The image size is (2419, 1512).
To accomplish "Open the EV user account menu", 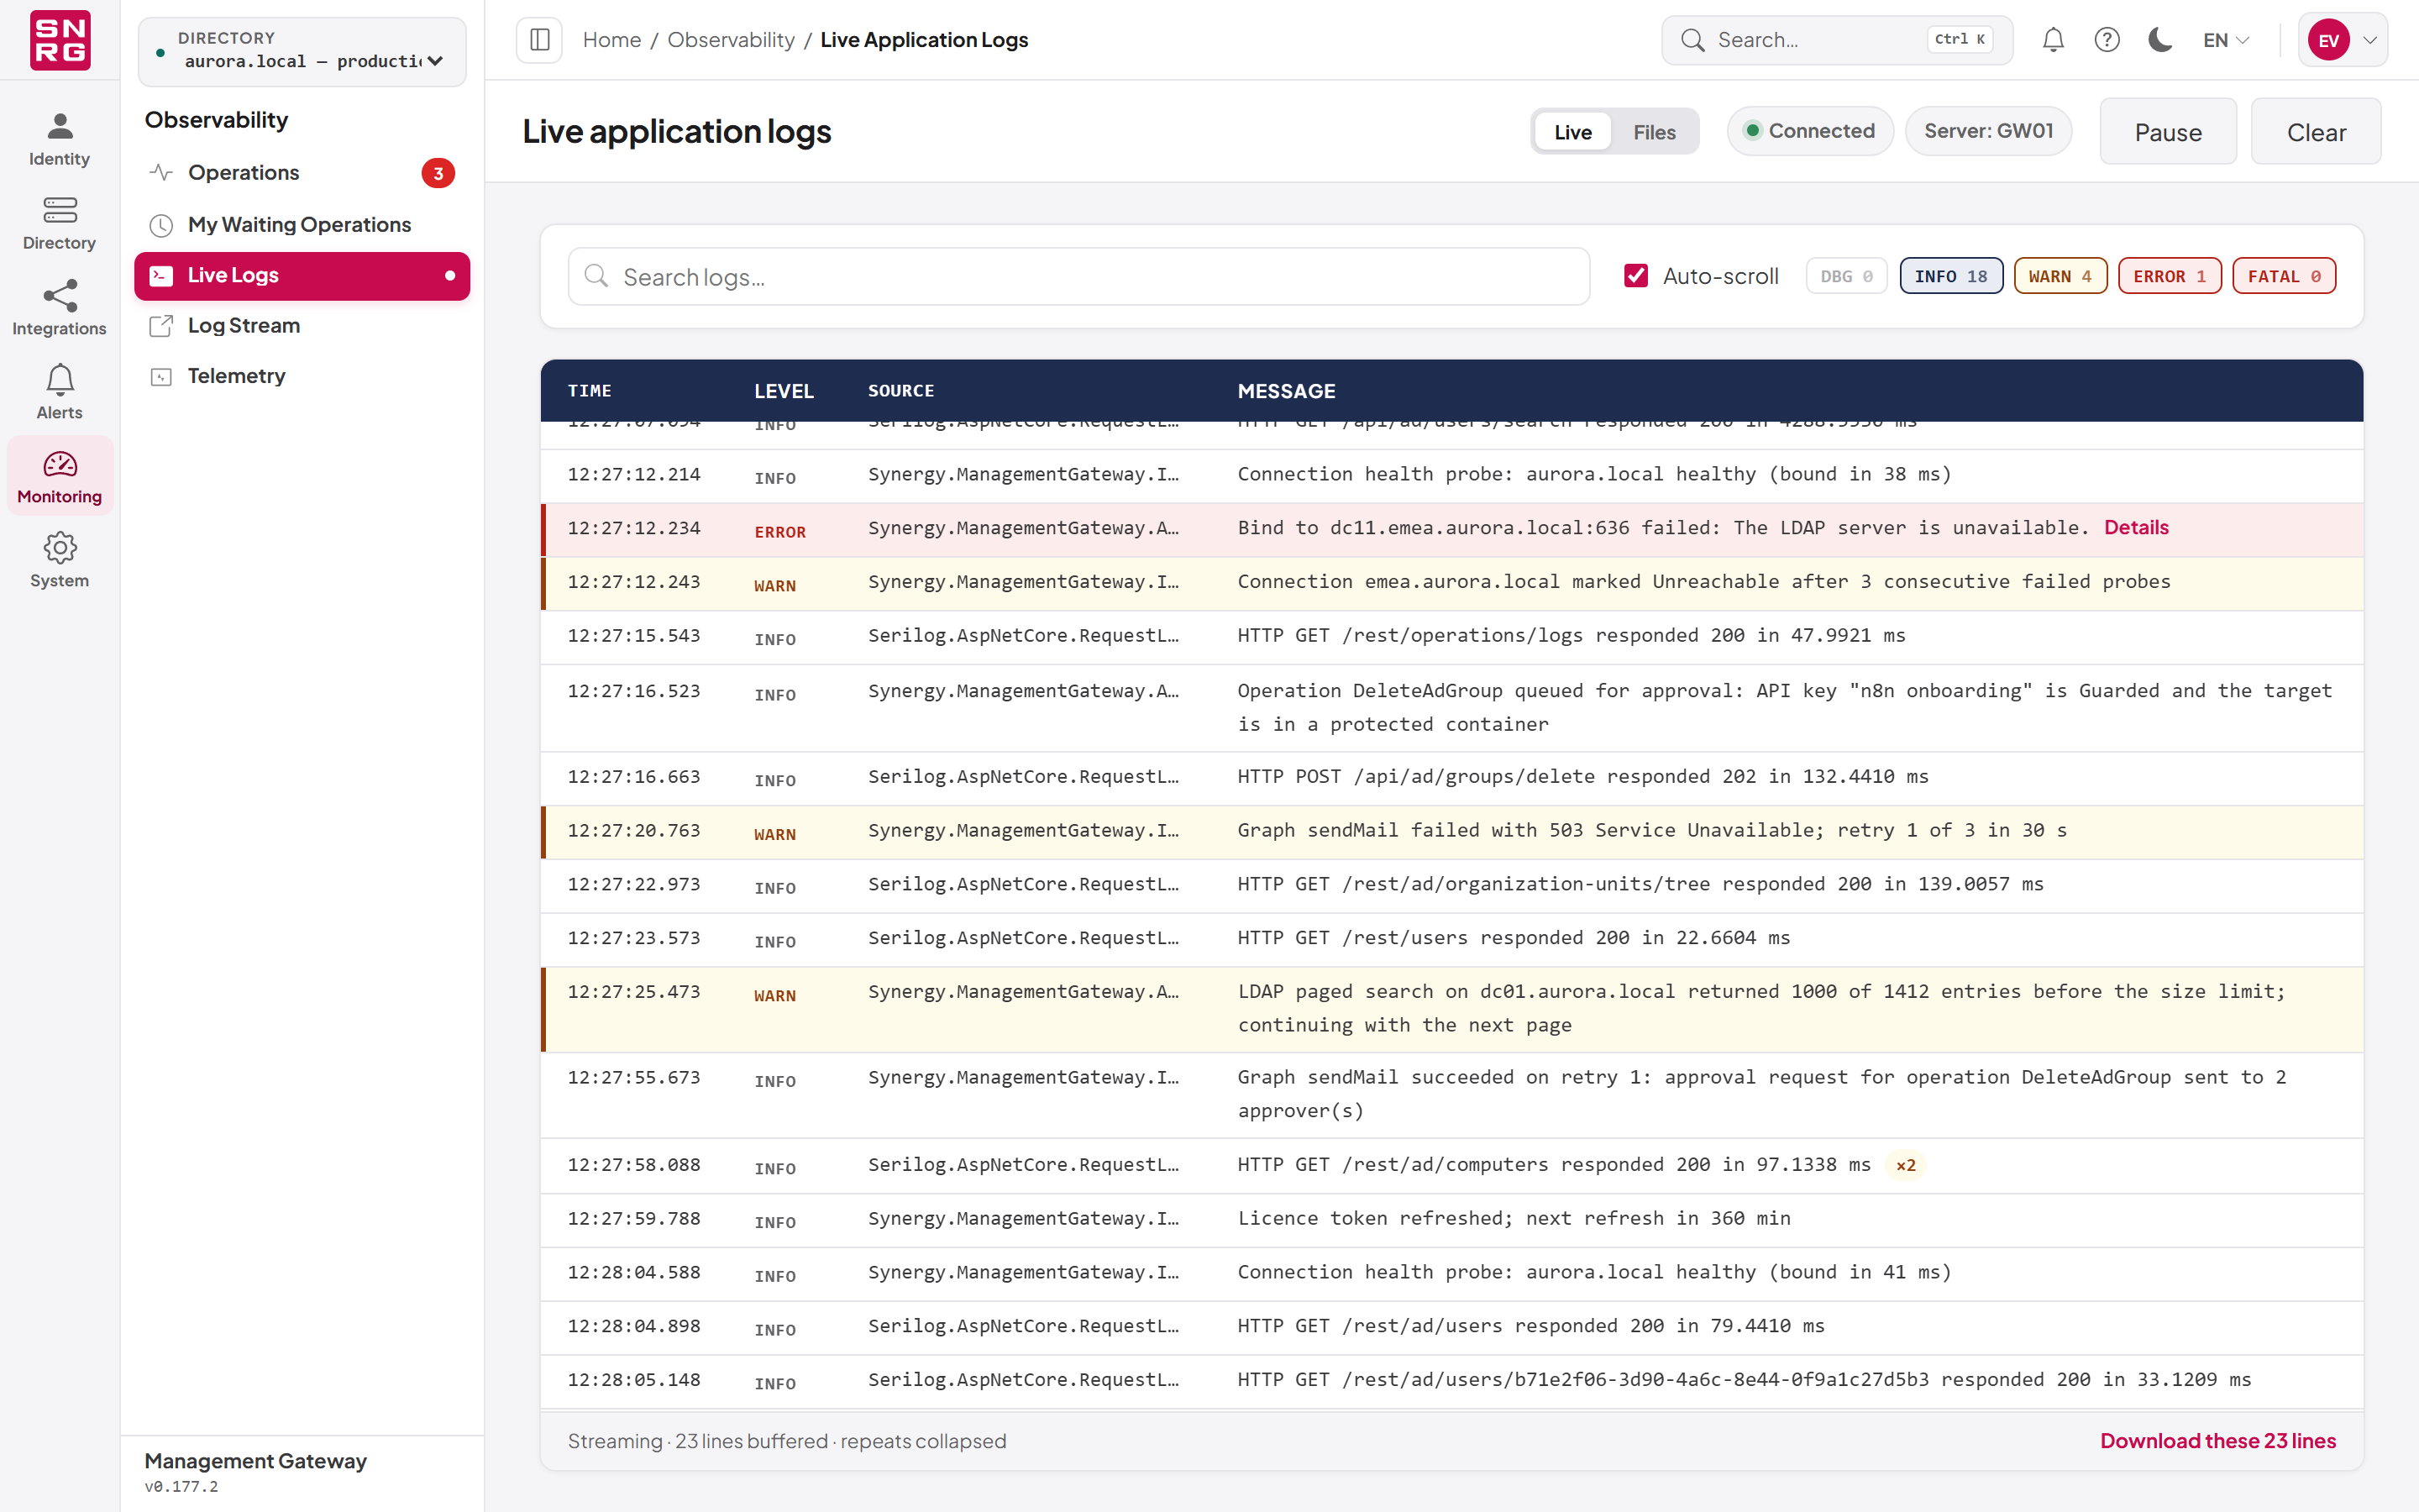I will pos(2342,40).
